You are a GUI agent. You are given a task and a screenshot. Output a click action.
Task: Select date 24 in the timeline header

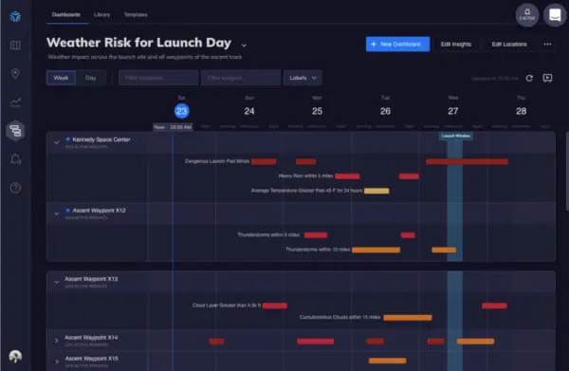click(249, 111)
